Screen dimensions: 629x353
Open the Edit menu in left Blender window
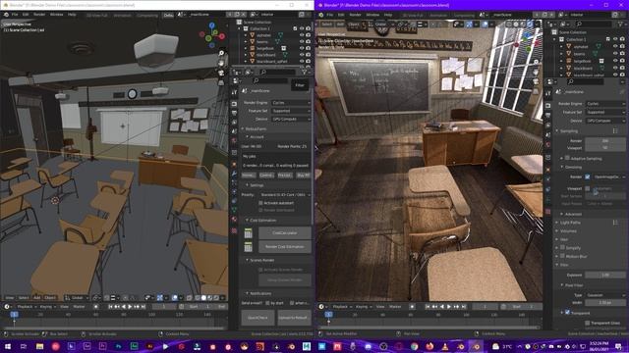(26, 15)
